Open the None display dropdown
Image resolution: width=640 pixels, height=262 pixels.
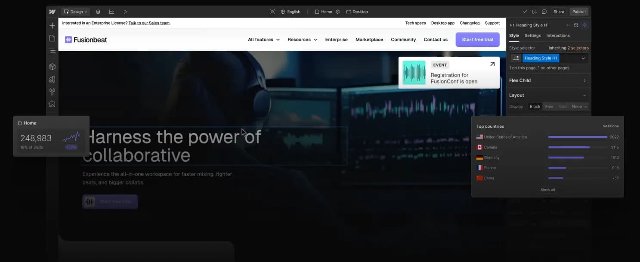point(579,107)
